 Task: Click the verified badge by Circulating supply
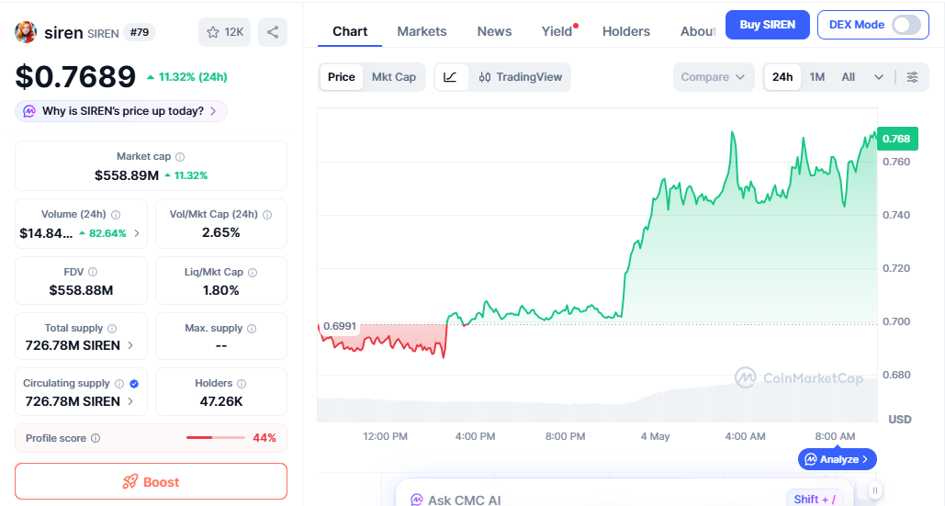134,384
